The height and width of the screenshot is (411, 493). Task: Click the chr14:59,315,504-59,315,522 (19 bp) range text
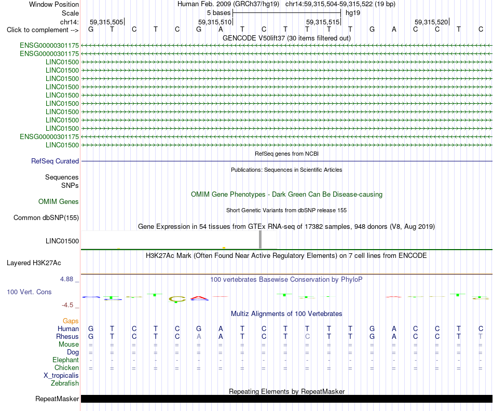click(340, 4)
